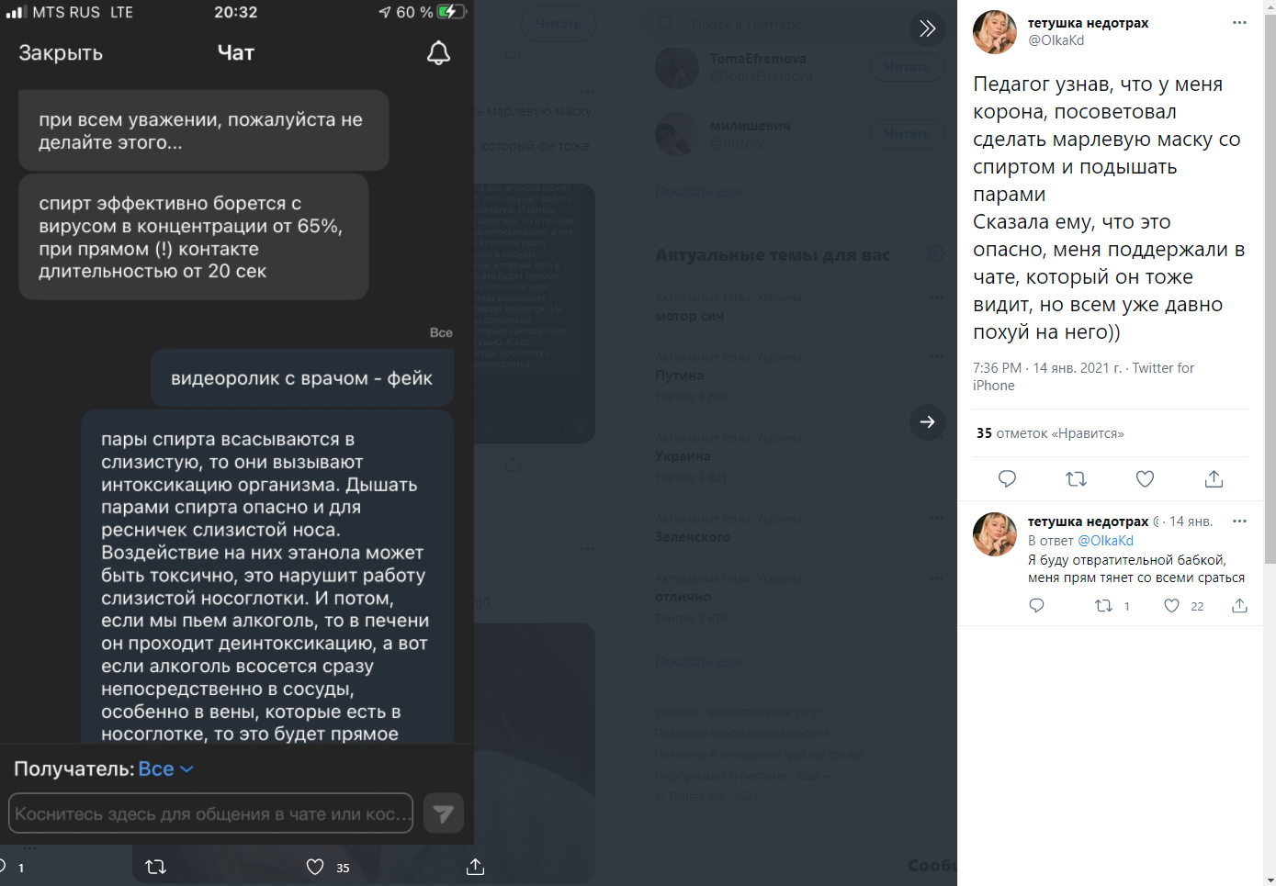Go to next image with arrow button
This screenshot has width=1276, height=886.
click(927, 422)
